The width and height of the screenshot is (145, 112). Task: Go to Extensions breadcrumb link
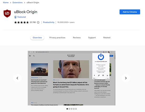18,2
